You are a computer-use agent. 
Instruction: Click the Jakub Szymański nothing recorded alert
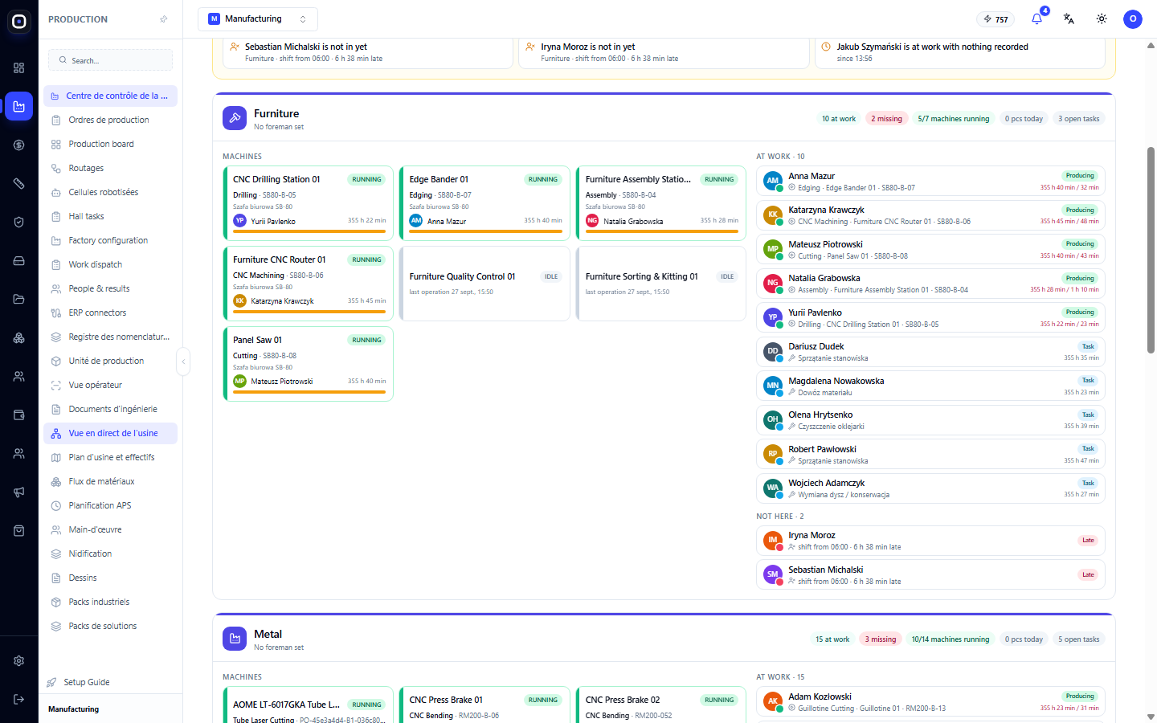click(960, 52)
